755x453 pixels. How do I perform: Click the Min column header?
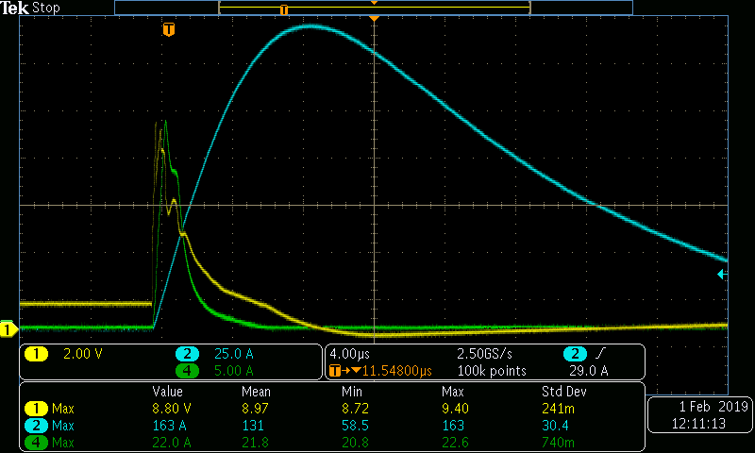(351, 392)
